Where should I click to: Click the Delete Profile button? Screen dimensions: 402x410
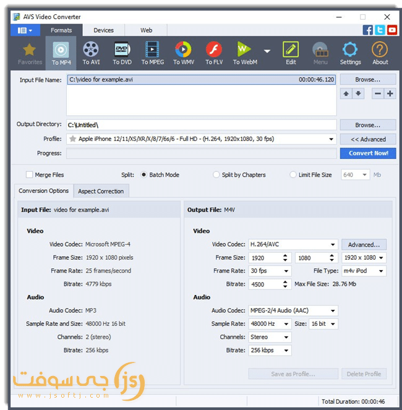coord(364,374)
